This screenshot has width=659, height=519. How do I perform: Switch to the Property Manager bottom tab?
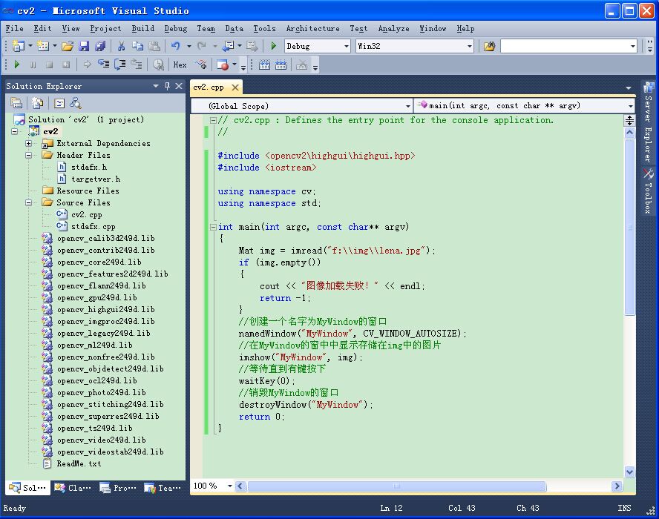pos(118,488)
